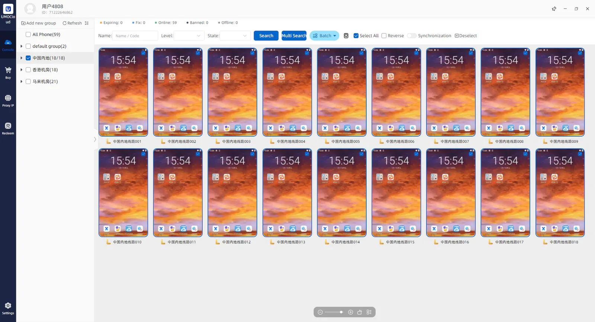The height and width of the screenshot is (322, 595).
Task: Click the Add new group icon
Action: 23,23
